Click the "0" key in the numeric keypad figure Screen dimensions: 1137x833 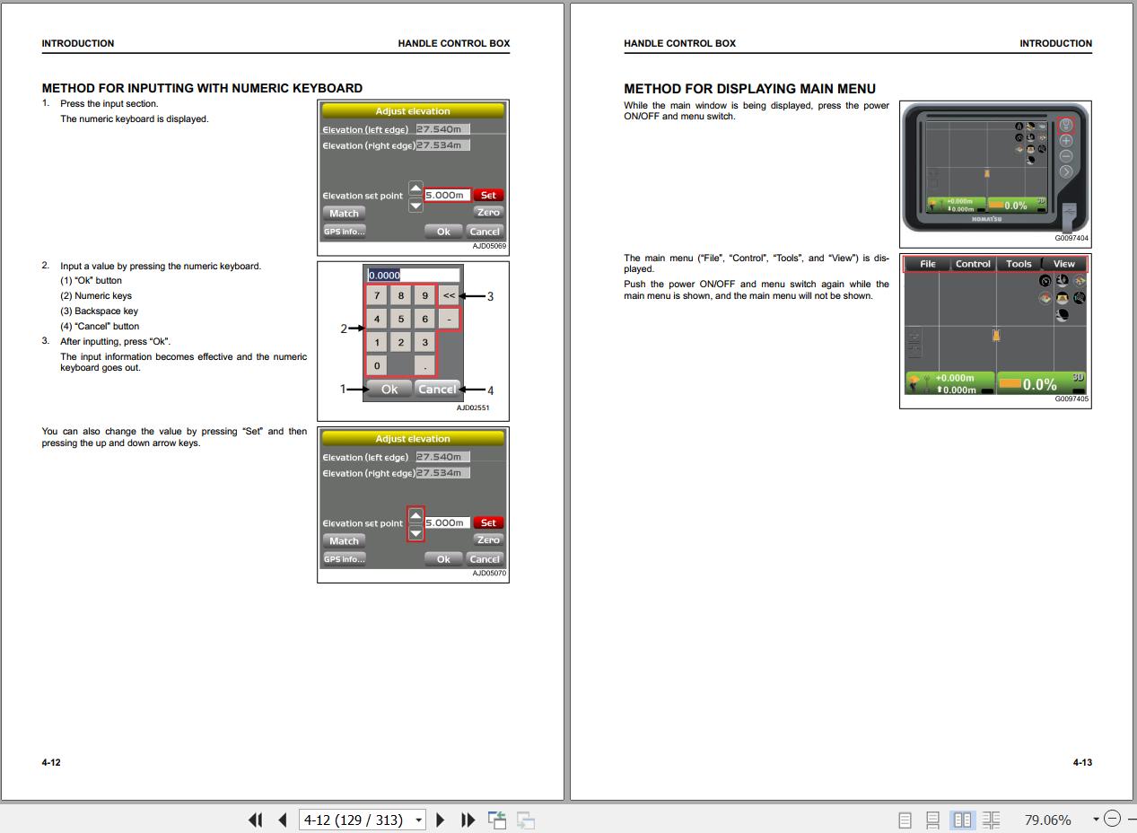coord(377,365)
